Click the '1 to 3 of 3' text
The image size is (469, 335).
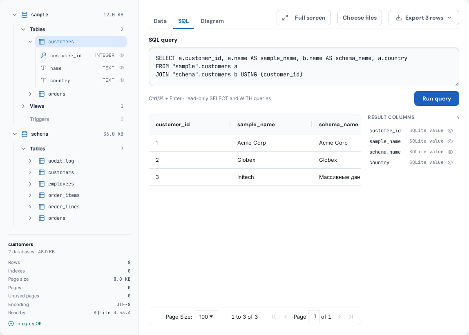point(244,317)
